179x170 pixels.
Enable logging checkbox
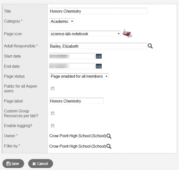pos(53,126)
